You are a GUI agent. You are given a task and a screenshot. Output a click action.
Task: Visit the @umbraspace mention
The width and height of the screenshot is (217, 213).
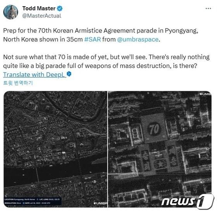point(138,39)
